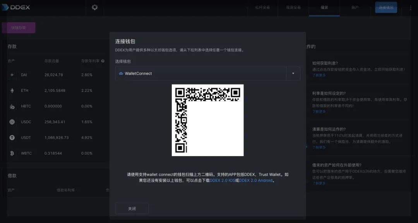Click the HBTC token icon
Image resolution: width=418 pixels, height=223 pixels.
(x=12, y=106)
